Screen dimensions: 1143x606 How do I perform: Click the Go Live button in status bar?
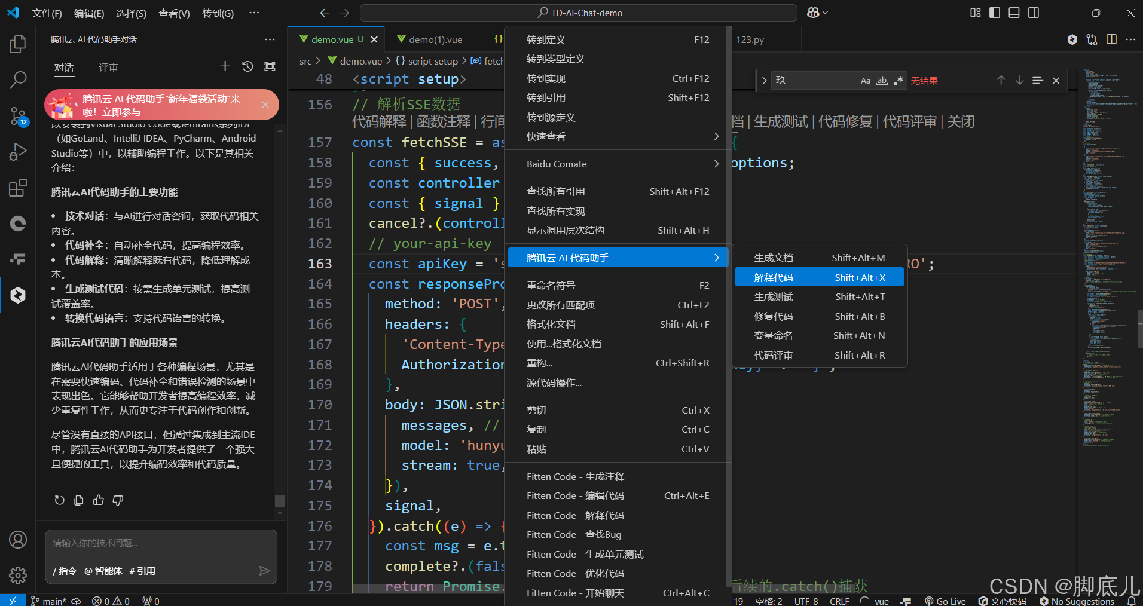[945, 601]
